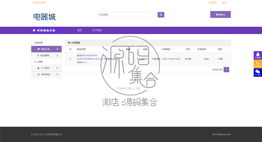Select 地址管理 in the sidebar
This screenshot has height=142, width=262.
(x=46, y=55)
